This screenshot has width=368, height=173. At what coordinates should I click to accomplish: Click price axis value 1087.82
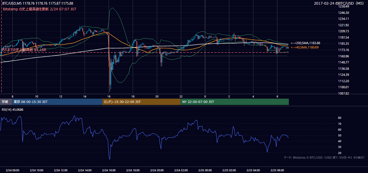pos(344,93)
